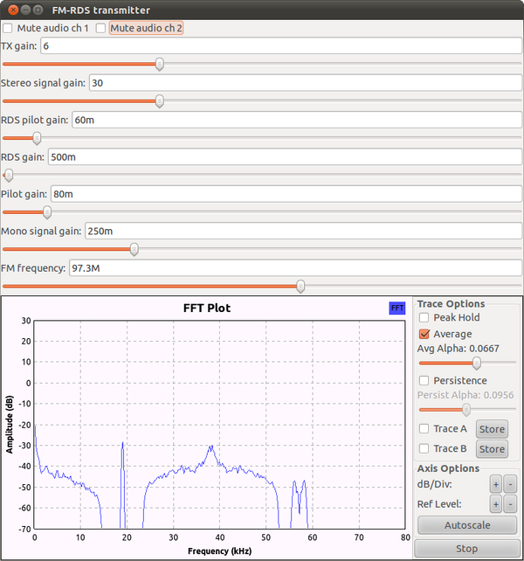The width and height of the screenshot is (524, 561).
Task: Click the Avg Alpha slider handle
Action: (x=477, y=364)
